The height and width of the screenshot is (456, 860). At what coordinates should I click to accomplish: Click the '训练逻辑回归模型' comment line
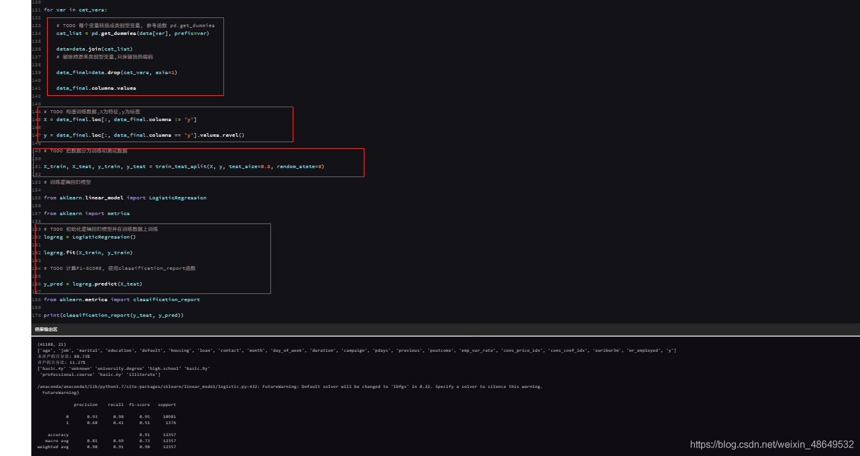click(67, 183)
